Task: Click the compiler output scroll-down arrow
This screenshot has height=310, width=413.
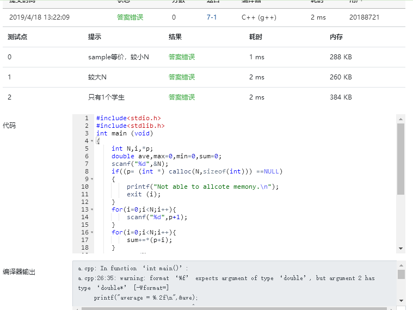Action: point(401,301)
